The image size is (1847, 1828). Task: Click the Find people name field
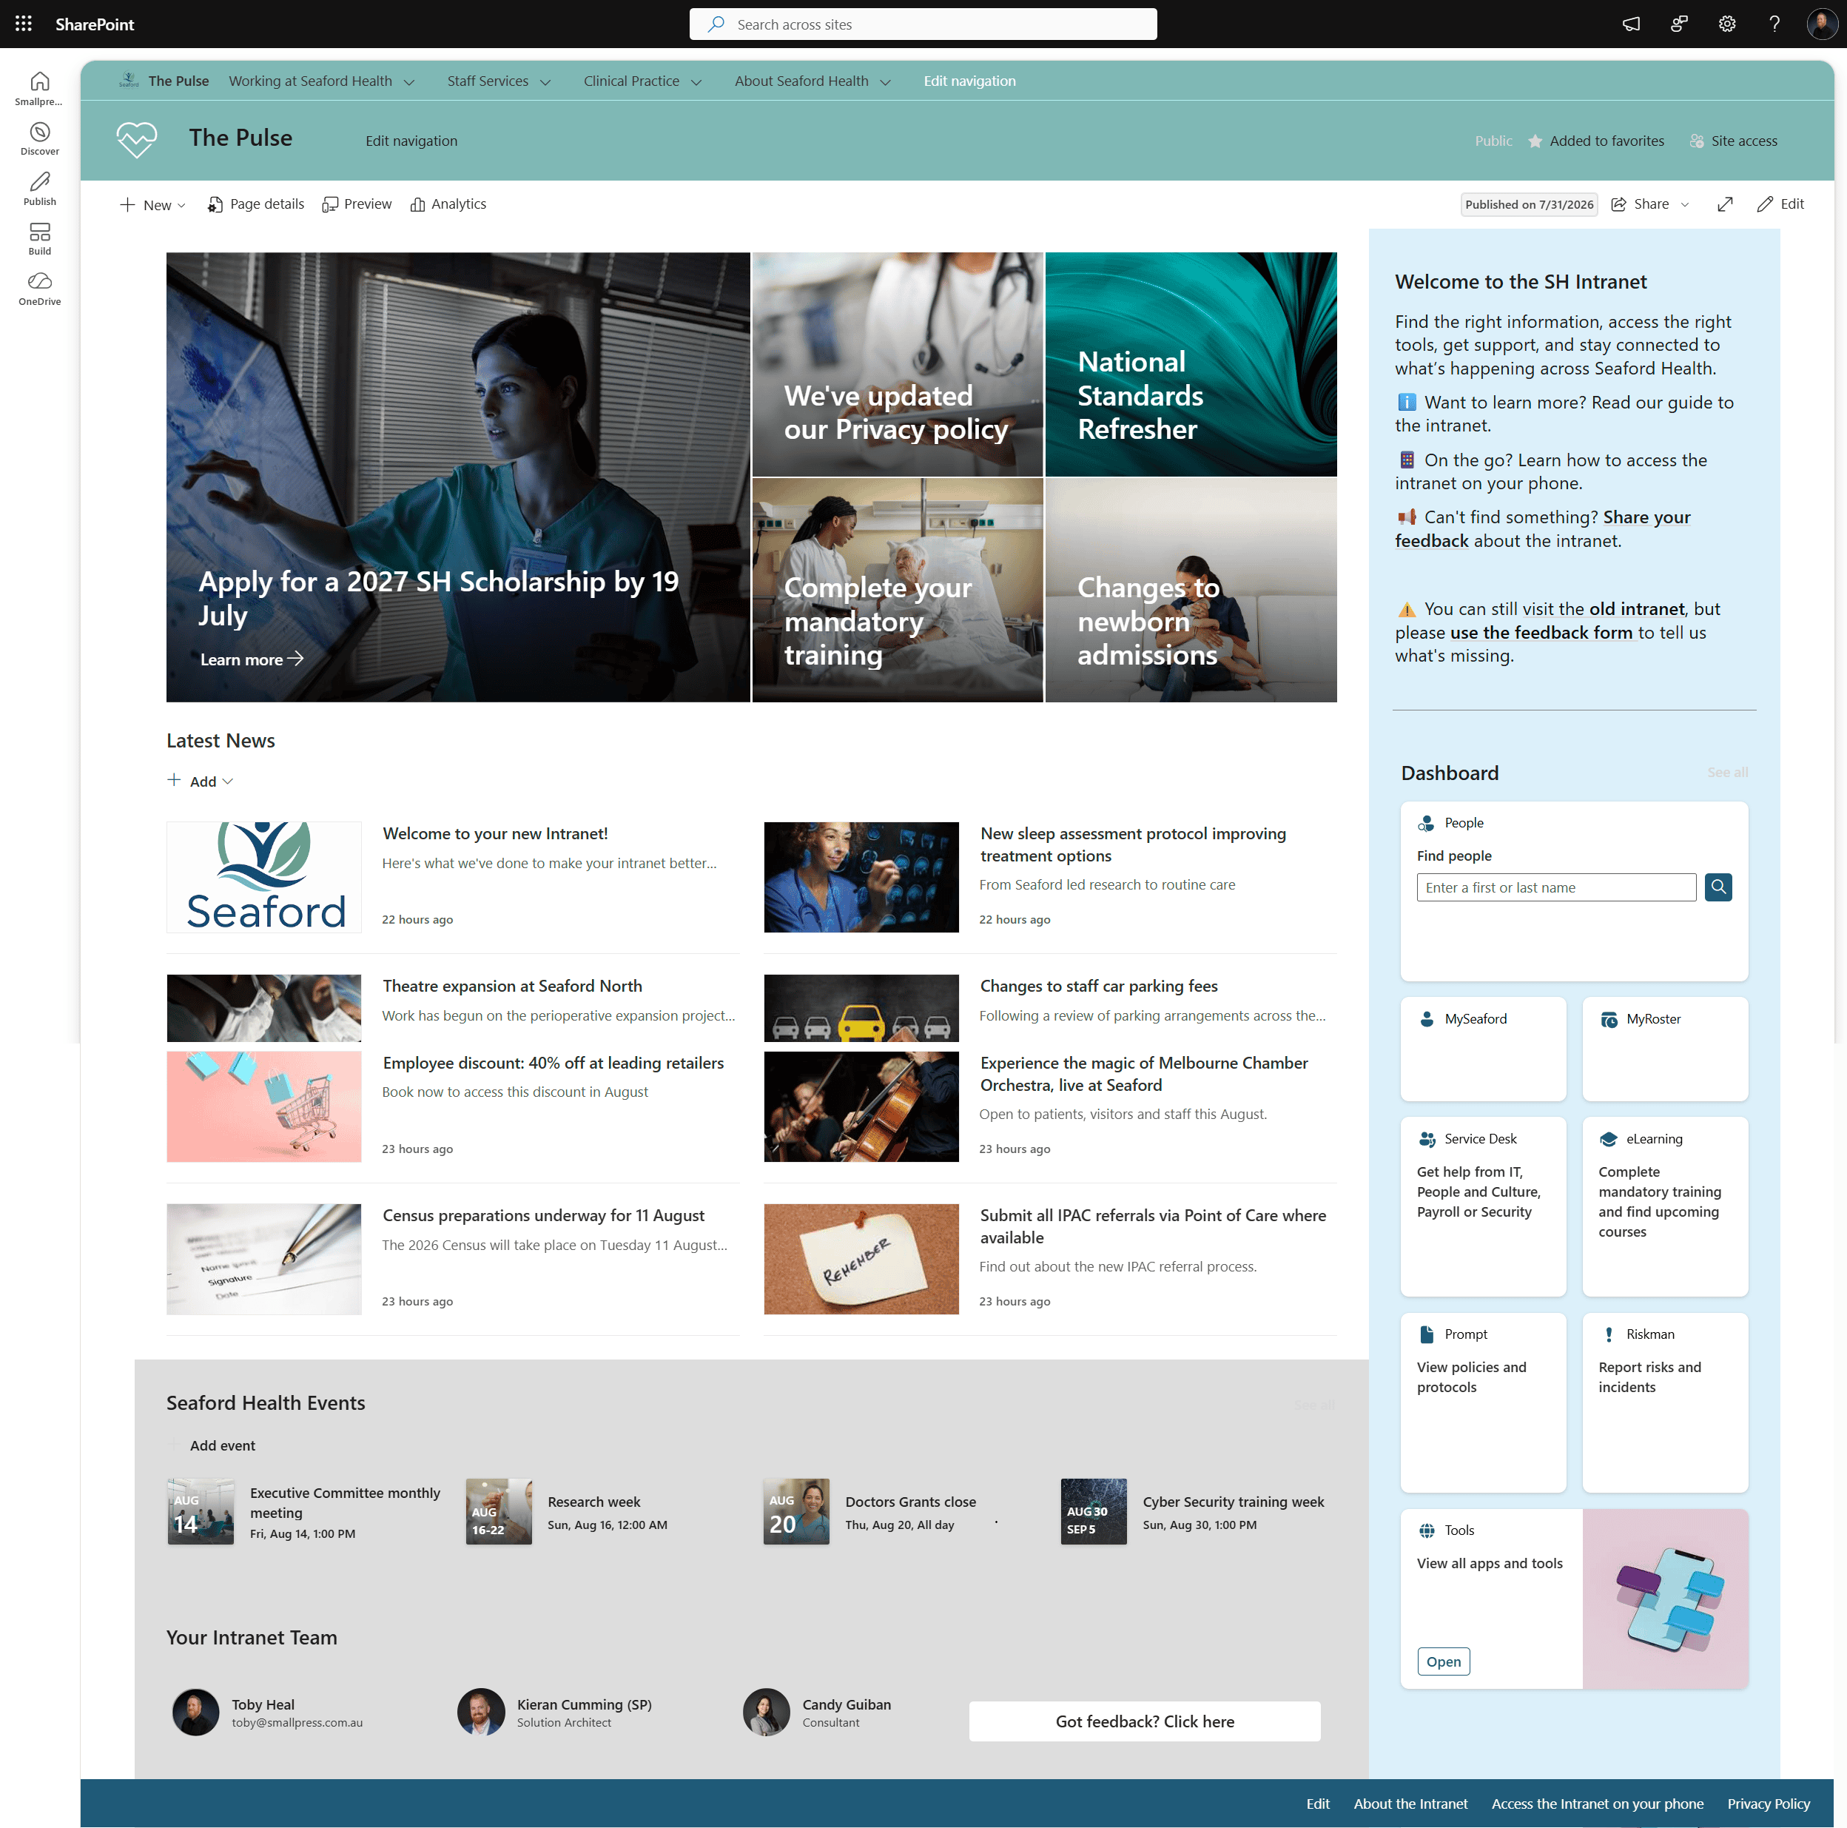(x=1555, y=887)
